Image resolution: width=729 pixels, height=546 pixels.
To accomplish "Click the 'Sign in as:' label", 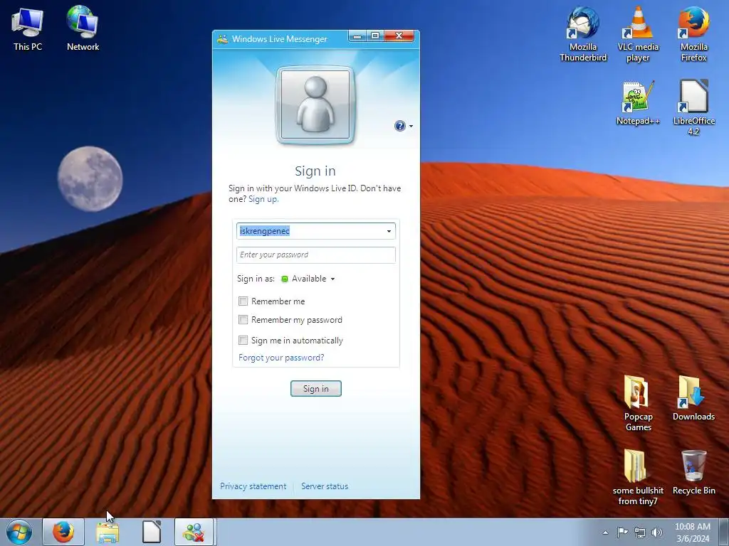I will pyautogui.click(x=256, y=279).
